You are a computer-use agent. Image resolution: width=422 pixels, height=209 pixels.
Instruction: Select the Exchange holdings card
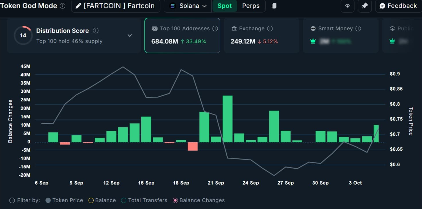coord(261,36)
